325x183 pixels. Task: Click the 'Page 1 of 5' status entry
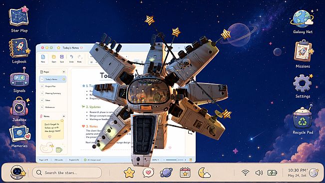tap(43, 160)
